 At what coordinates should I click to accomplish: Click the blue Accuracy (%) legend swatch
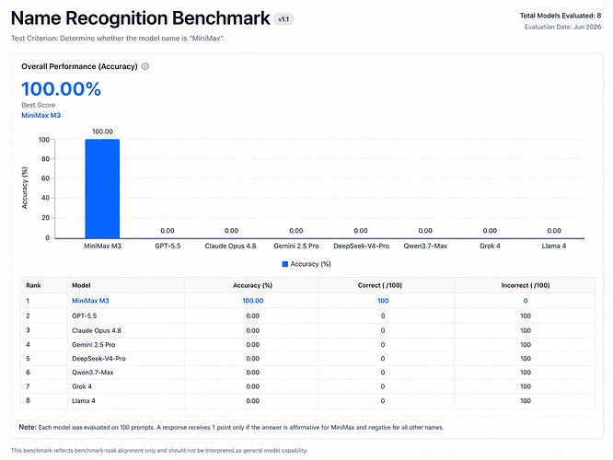coord(285,264)
